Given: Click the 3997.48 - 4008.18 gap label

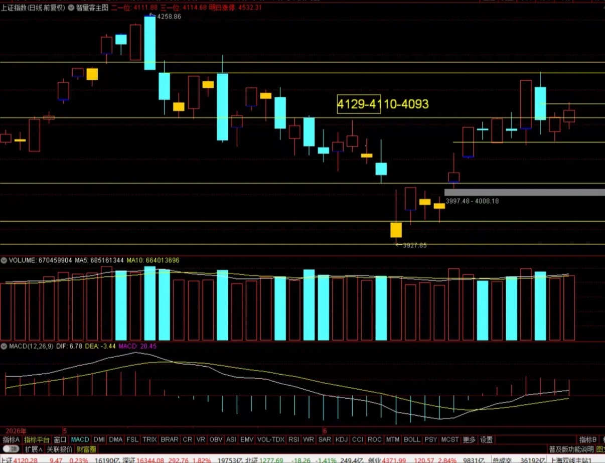Looking at the screenshot, I should [472, 201].
